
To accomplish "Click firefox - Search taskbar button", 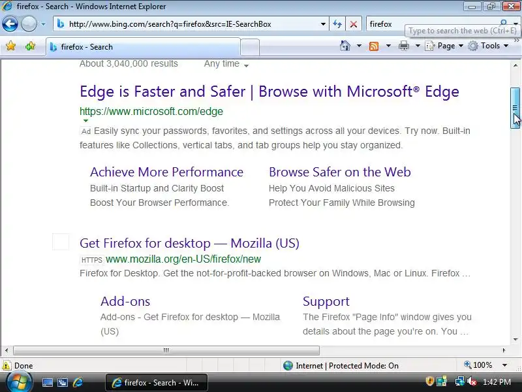I will click(x=157, y=382).
